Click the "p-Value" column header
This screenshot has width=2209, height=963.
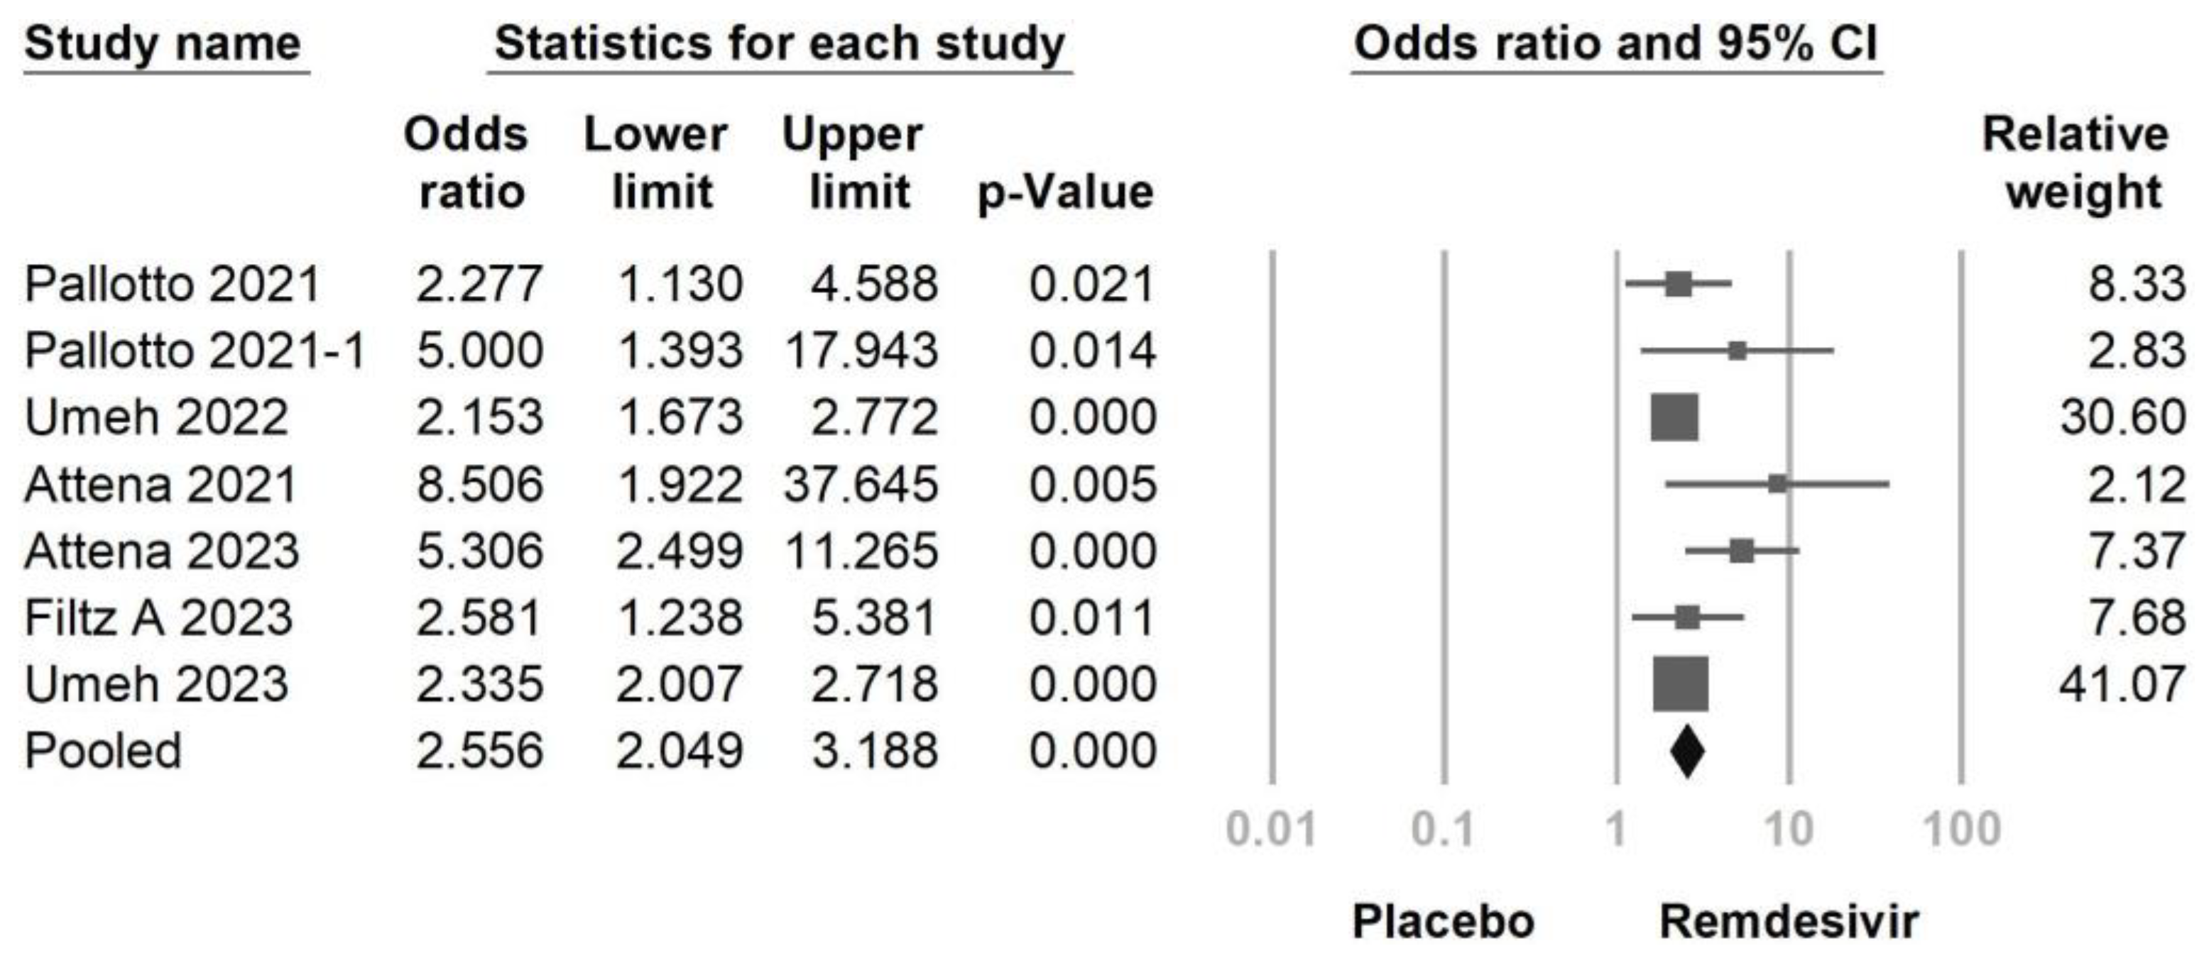pos(1066,192)
